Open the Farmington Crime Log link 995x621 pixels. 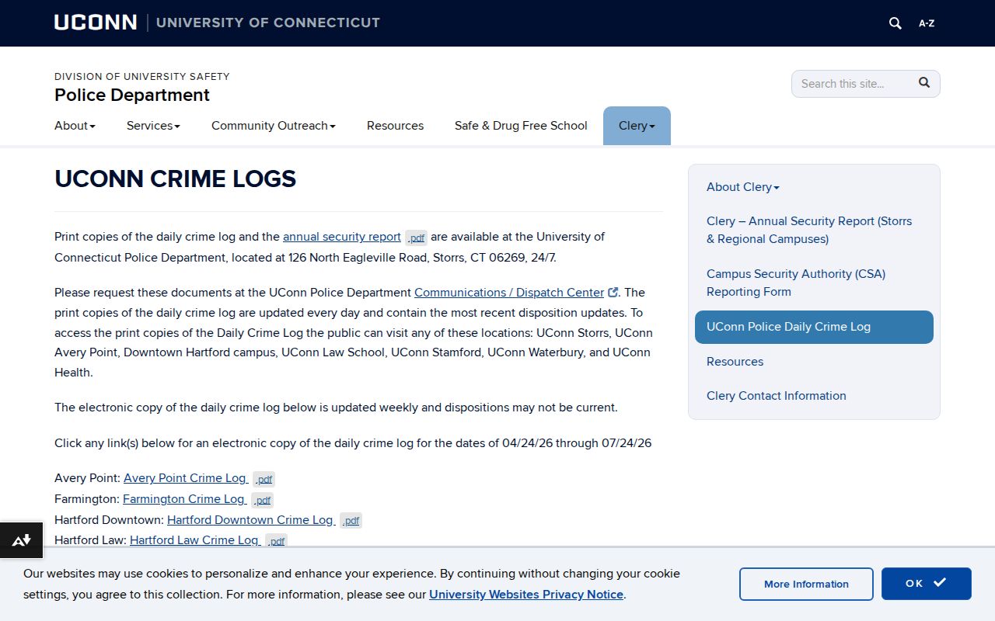click(x=183, y=498)
